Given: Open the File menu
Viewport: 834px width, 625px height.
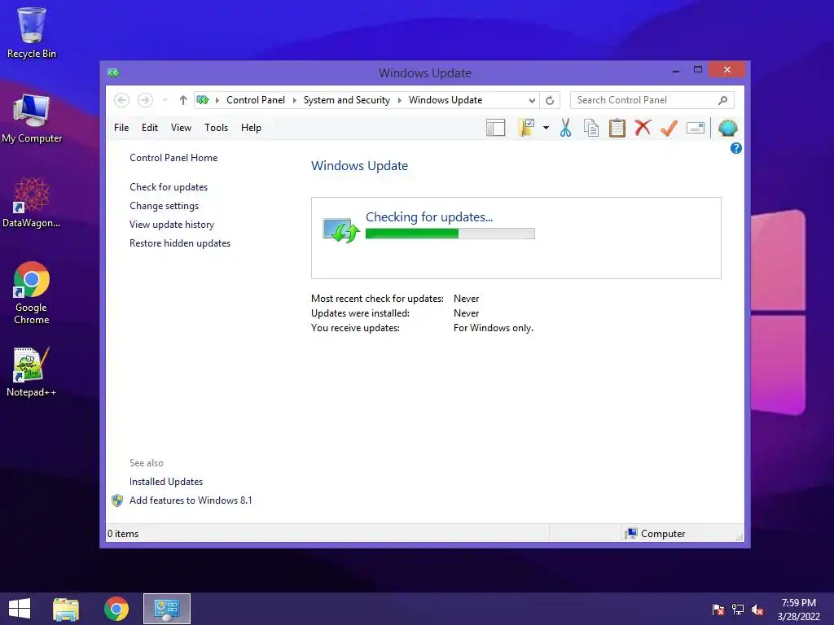Looking at the screenshot, I should coord(121,128).
